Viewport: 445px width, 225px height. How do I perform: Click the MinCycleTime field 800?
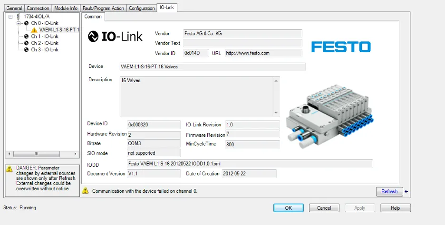[252, 144]
